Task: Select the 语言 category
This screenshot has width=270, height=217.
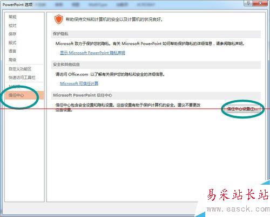Action: [12, 51]
